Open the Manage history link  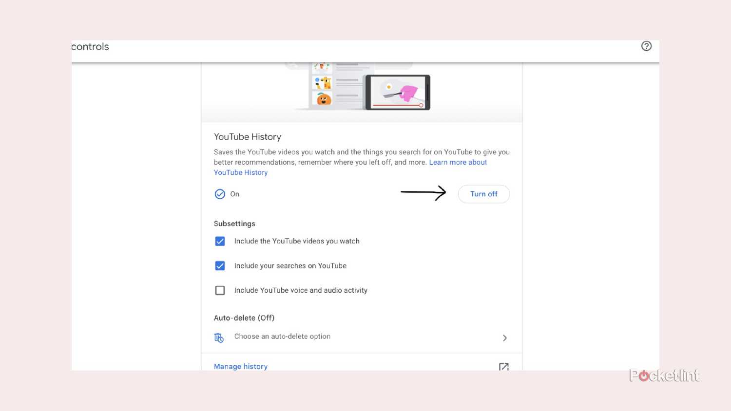point(241,367)
